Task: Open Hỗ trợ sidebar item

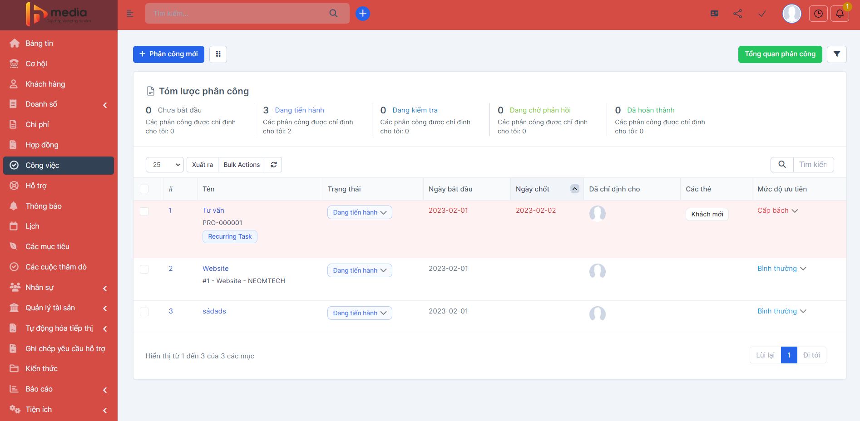Action: pyautogui.click(x=59, y=186)
